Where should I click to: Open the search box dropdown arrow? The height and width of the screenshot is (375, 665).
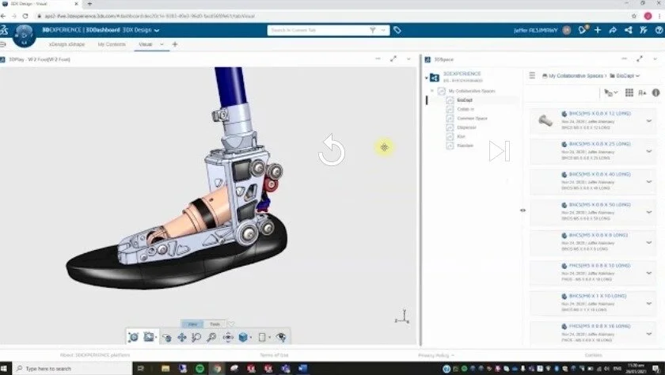click(x=383, y=30)
